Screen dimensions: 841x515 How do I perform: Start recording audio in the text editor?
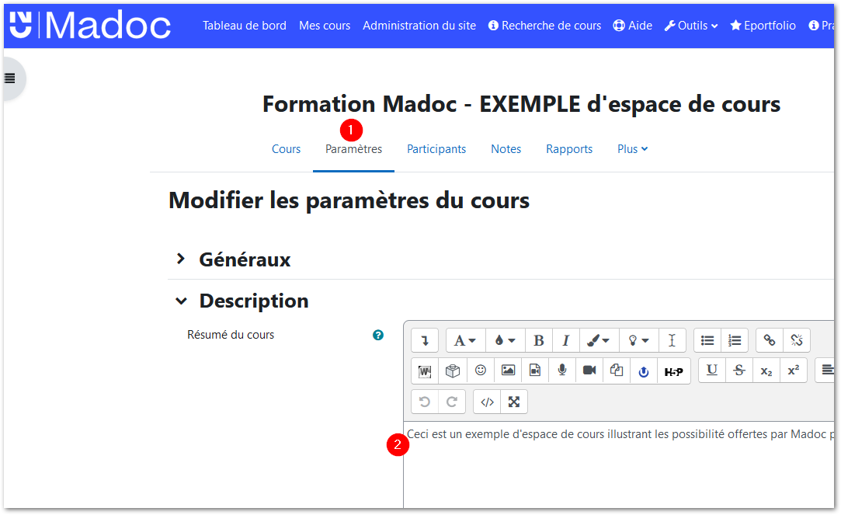561,371
